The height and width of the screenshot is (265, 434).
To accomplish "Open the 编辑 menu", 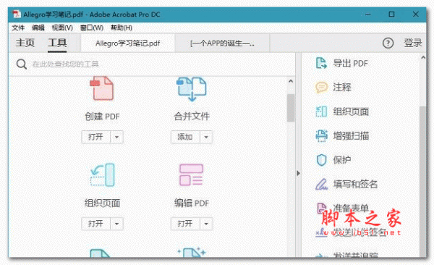I will pyautogui.click(x=38, y=28).
